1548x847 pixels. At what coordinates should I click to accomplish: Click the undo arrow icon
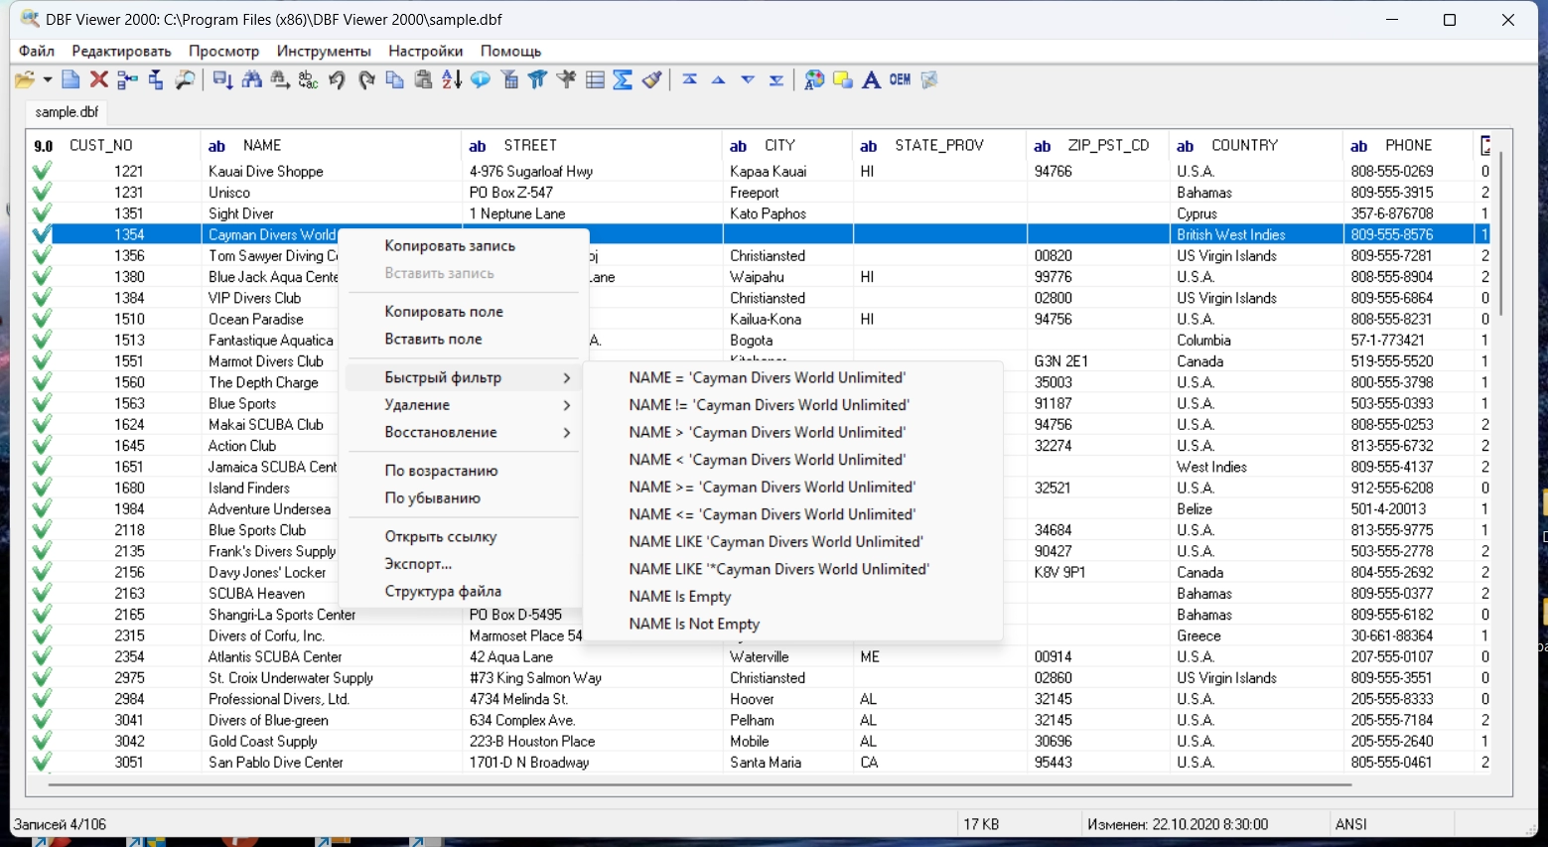[338, 80]
